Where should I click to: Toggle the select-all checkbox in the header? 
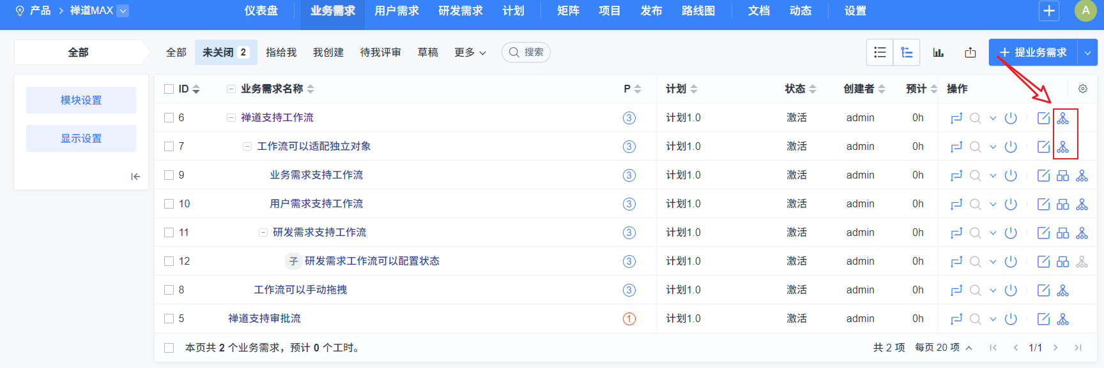point(169,89)
